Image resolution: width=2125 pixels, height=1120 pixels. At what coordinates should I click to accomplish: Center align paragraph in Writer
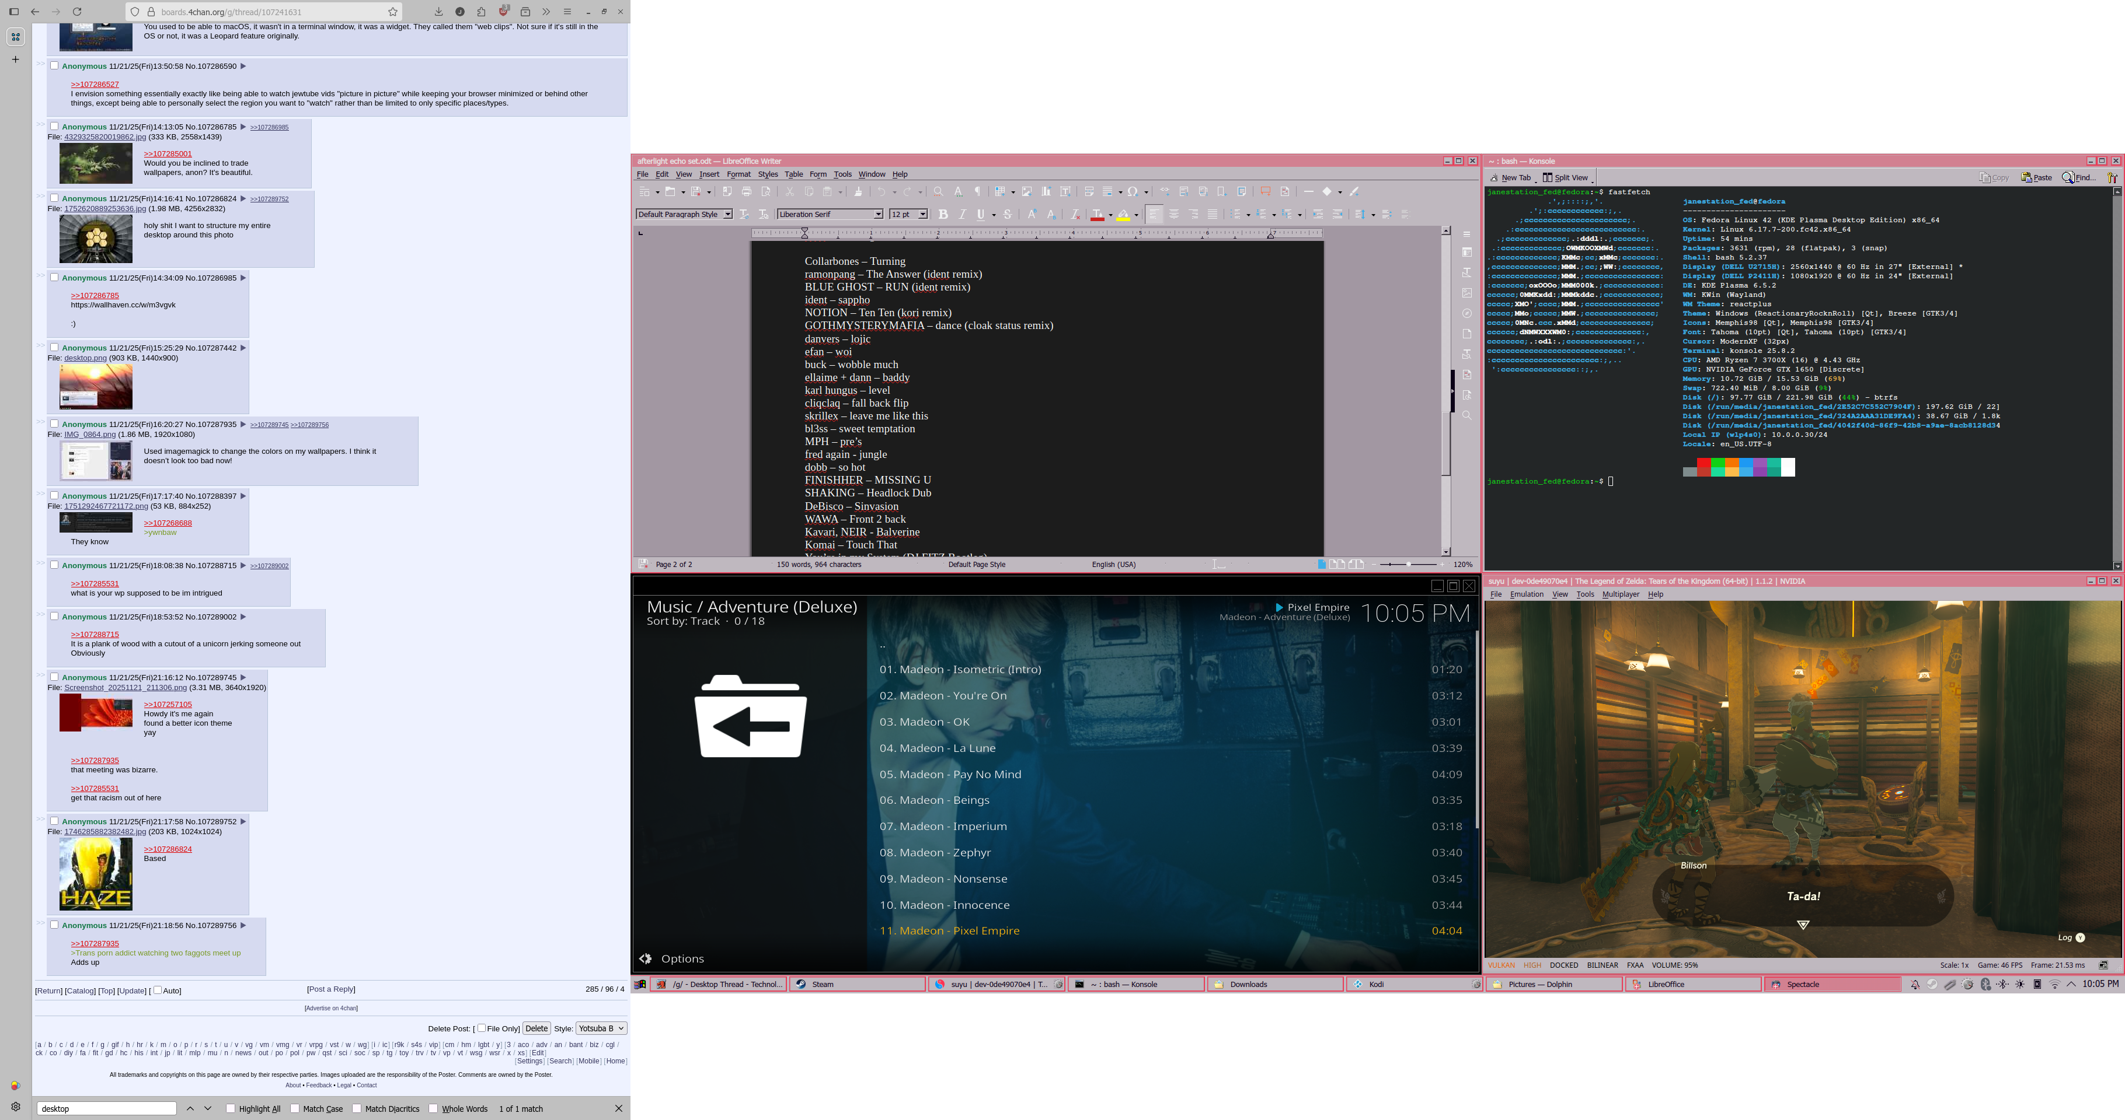pyautogui.click(x=1174, y=214)
